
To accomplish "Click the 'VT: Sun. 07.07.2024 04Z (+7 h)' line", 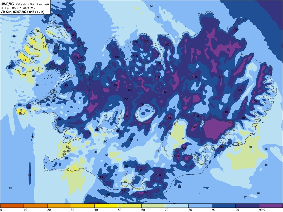I will [x=22, y=12].
